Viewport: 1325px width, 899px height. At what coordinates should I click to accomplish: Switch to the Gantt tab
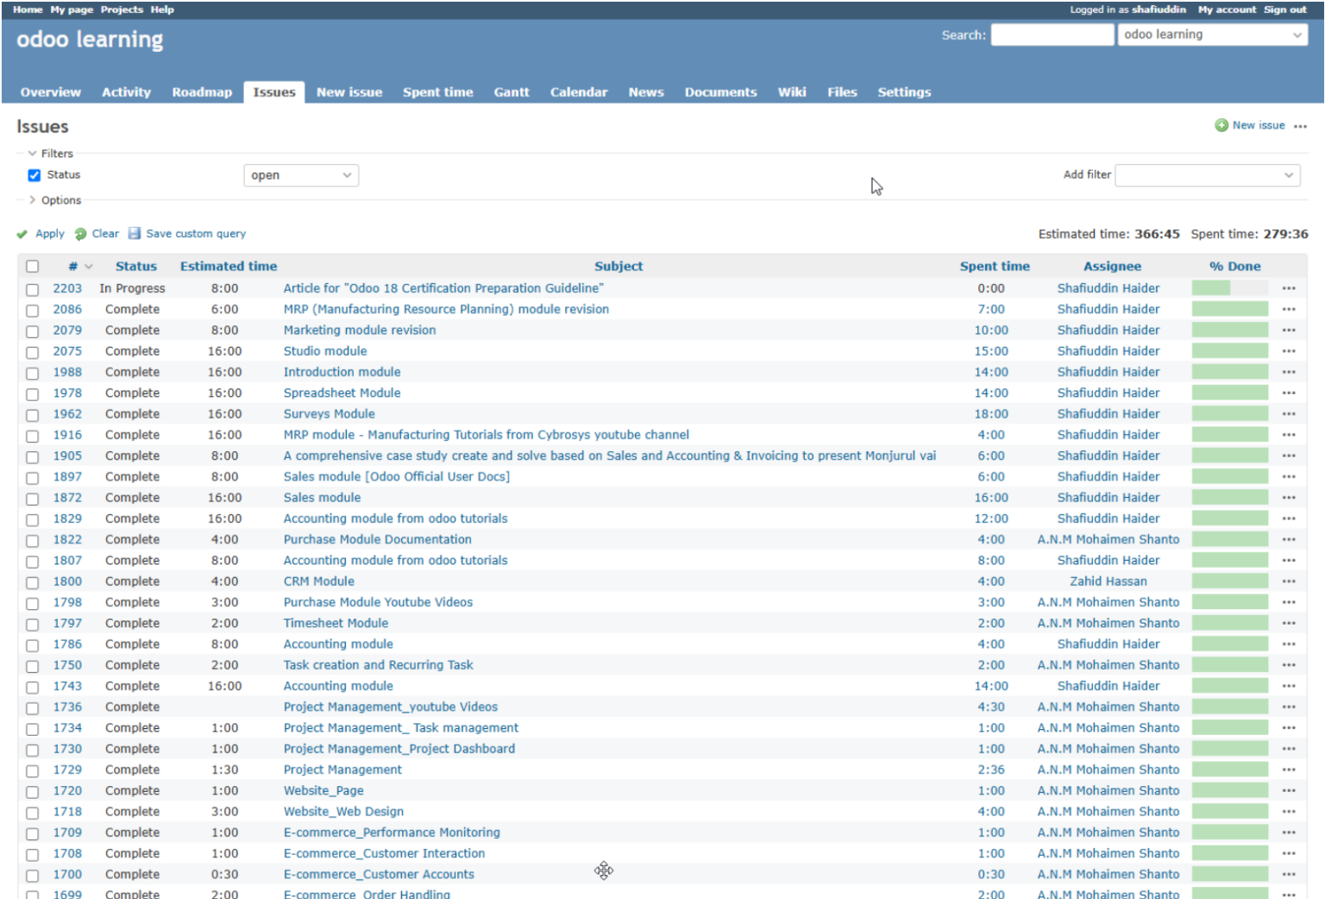tap(511, 92)
